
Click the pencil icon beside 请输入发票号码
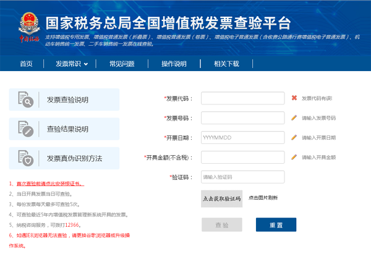click(x=294, y=117)
